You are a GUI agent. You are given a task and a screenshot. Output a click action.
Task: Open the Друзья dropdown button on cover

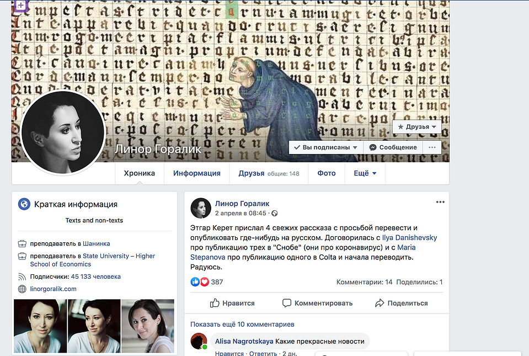(x=416, y=127)
